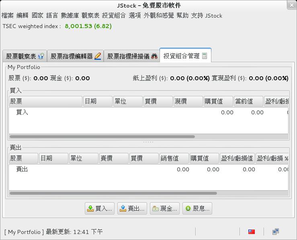Switch to the 股票觀察表 tab
297x240 pixels.
[x=25, y=56]
